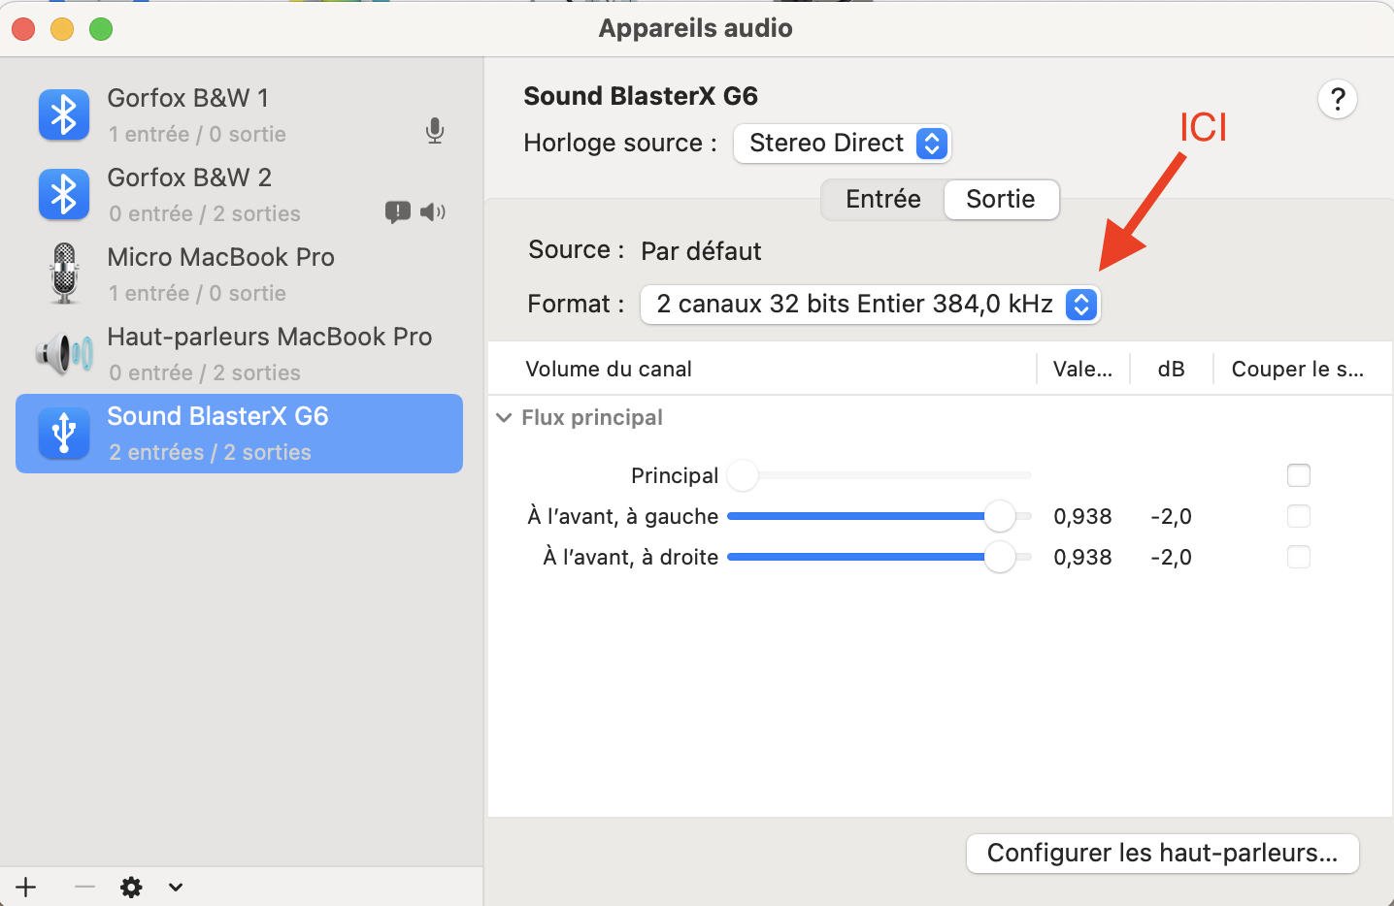
Task: Click the Bluetooth icon for Gorfox B&W 1
Action: pyautogui.click(x=64, y=115)
